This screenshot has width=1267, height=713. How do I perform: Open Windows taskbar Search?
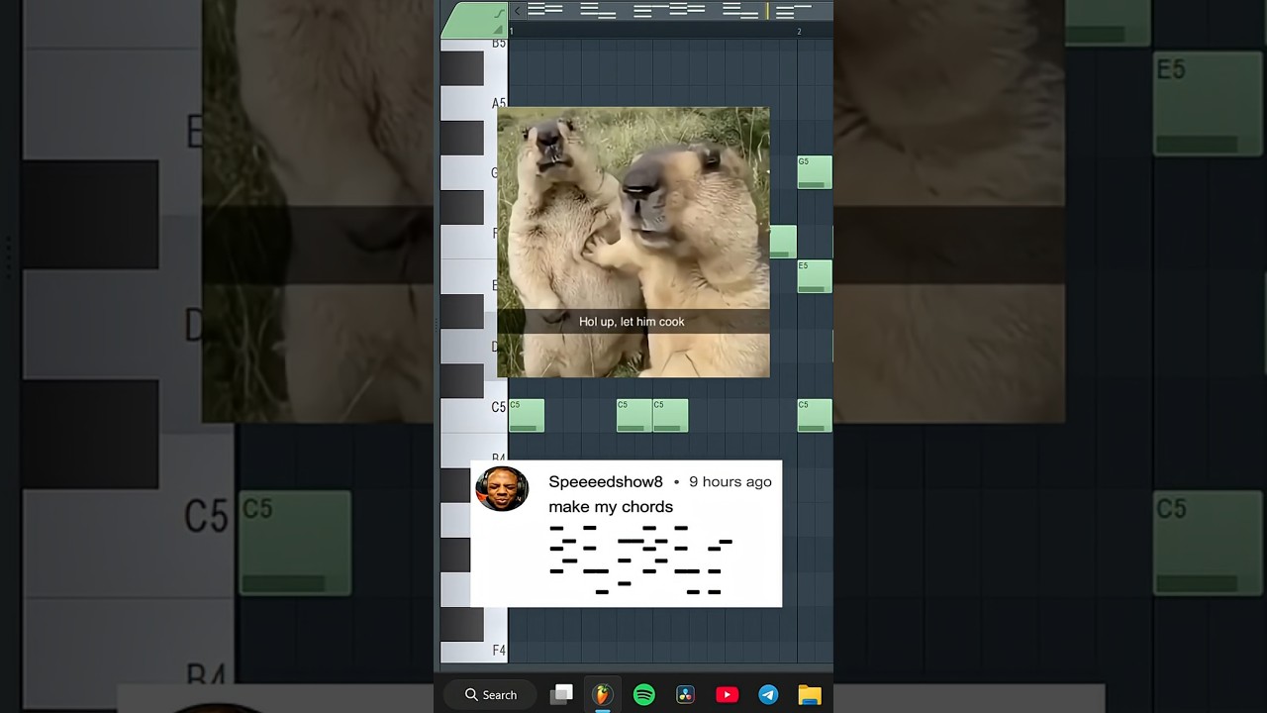tap(491, 695)
